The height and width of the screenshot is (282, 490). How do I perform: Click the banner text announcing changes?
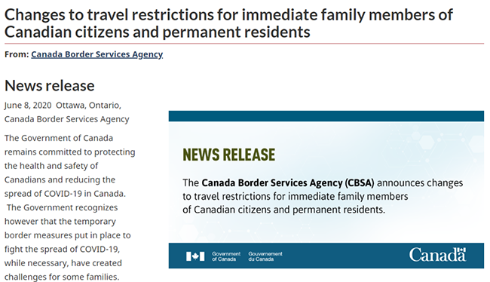click(323, 196)
